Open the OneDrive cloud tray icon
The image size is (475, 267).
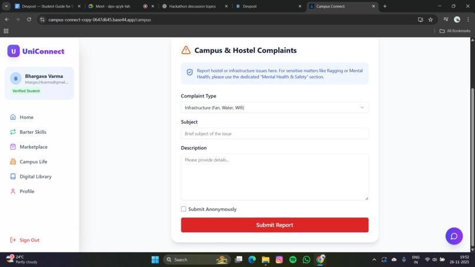coord(394,260)
